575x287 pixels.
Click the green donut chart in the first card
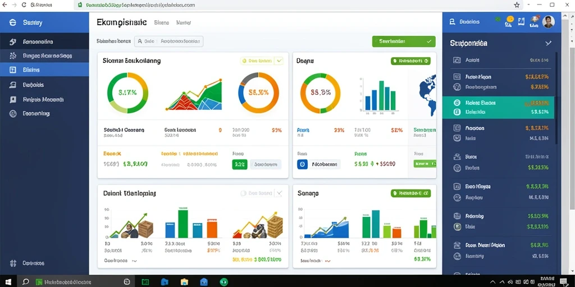click(x=127, y=92)
